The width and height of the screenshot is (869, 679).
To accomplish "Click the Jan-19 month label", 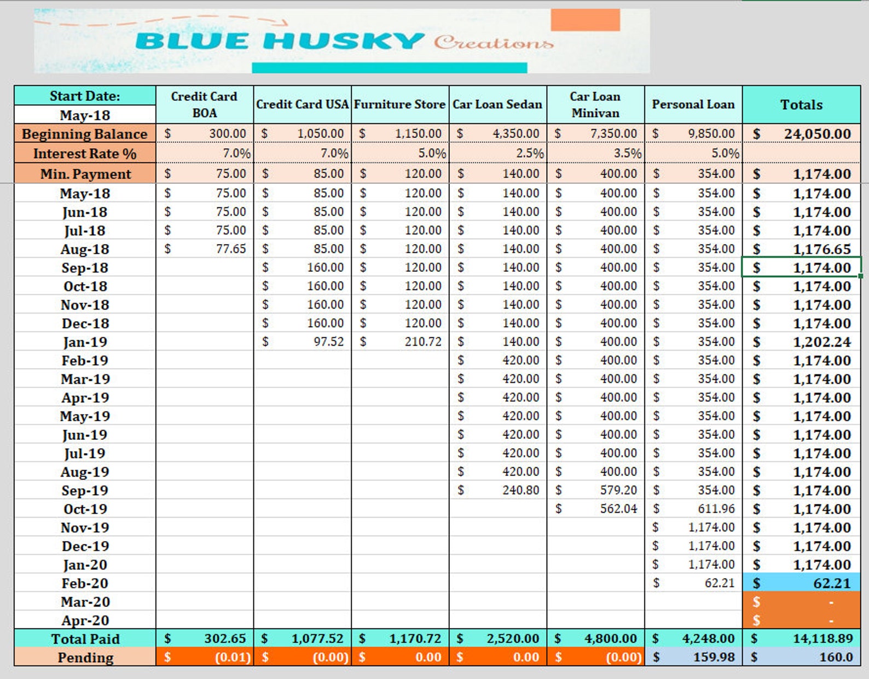I will [x=85, y=342].
